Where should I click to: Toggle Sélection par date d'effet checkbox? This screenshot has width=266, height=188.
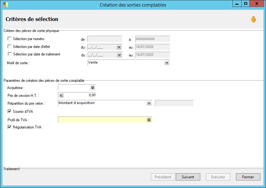[x=9, y=47]
